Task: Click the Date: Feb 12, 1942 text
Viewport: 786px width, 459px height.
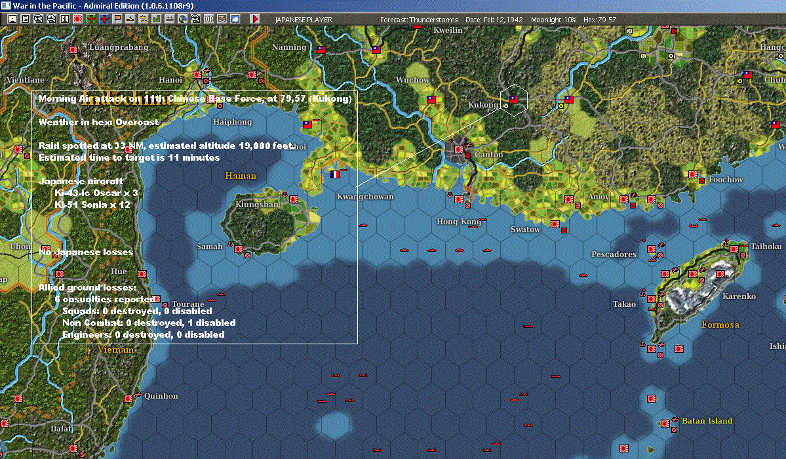Action: tap(494, 20)
